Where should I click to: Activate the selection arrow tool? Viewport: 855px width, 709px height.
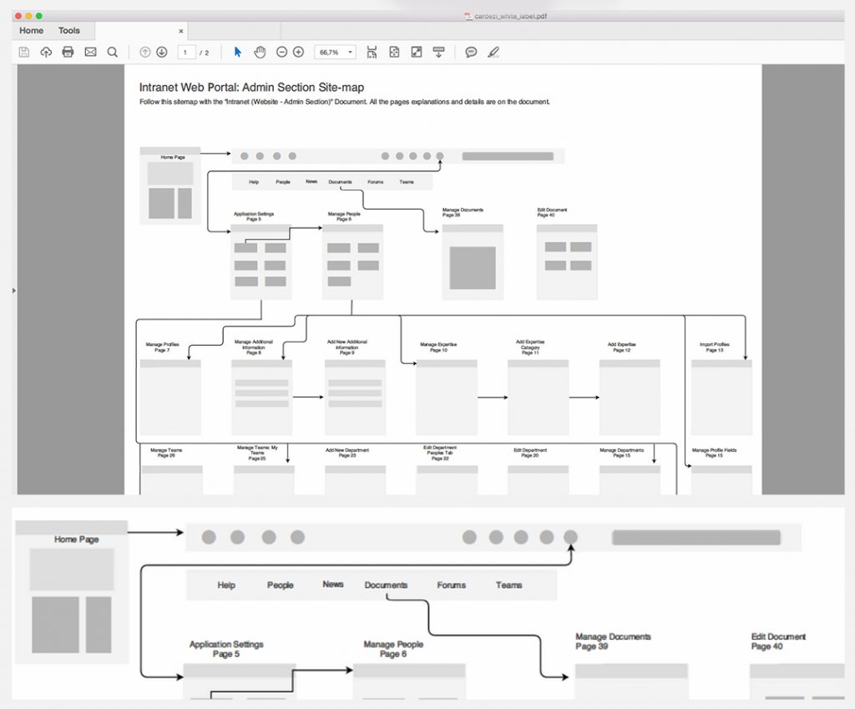point(238,52)
